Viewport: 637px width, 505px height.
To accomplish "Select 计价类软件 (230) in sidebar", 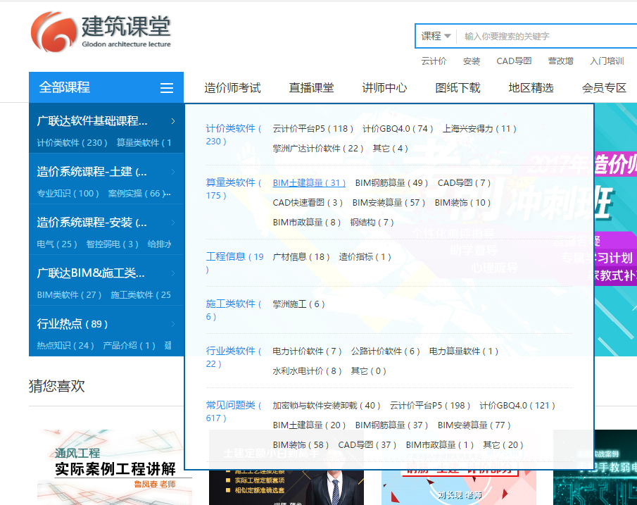I will click(x=72, y=143).
